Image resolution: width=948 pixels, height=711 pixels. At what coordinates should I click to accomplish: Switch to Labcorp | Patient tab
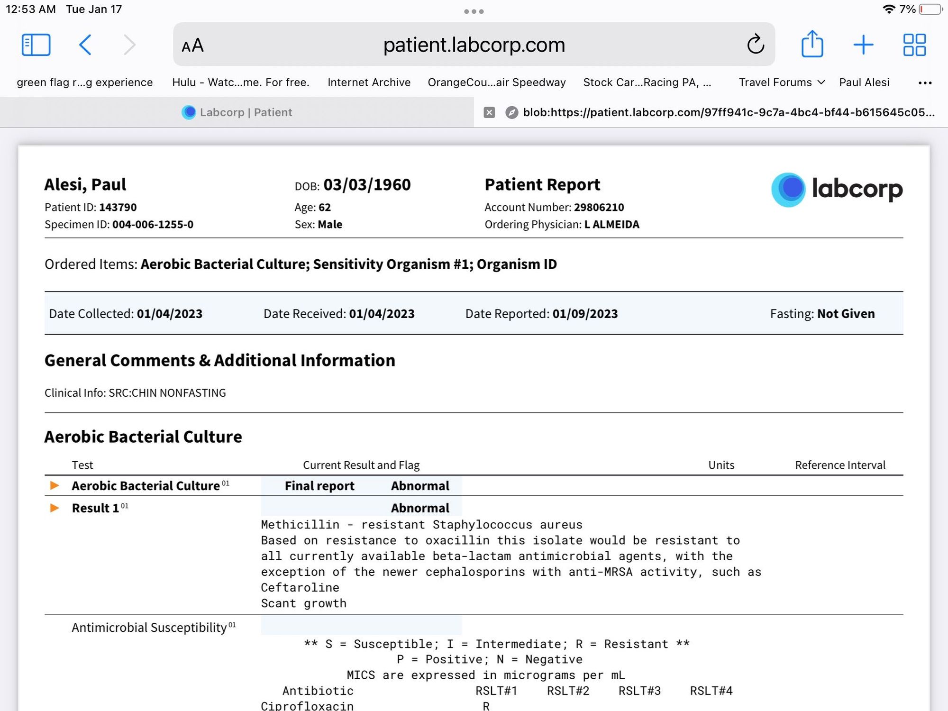coord(237,112)
